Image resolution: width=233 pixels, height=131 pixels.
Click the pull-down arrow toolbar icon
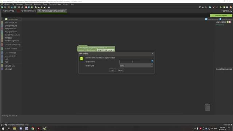(x=203, y=7)
